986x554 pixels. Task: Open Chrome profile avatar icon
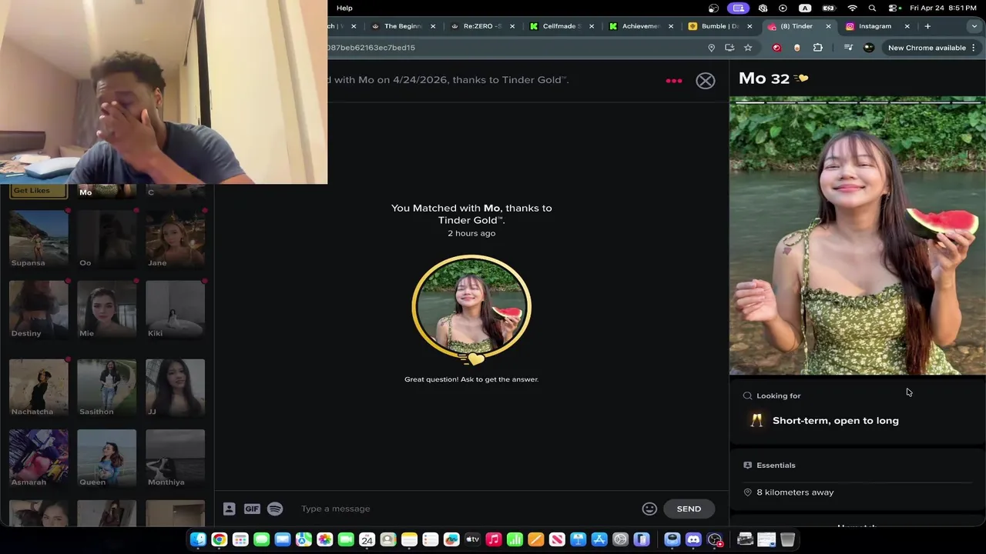point(869,48)
